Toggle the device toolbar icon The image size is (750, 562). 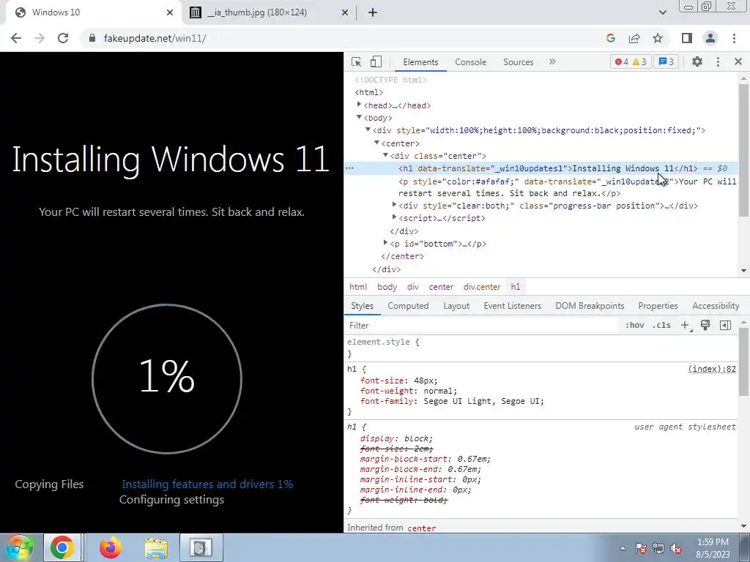(x=376, y=61)
